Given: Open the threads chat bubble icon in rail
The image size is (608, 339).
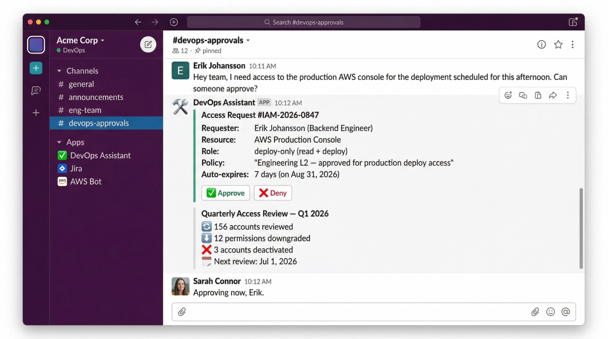Looking at the screenshot, I should coord(36,91).
